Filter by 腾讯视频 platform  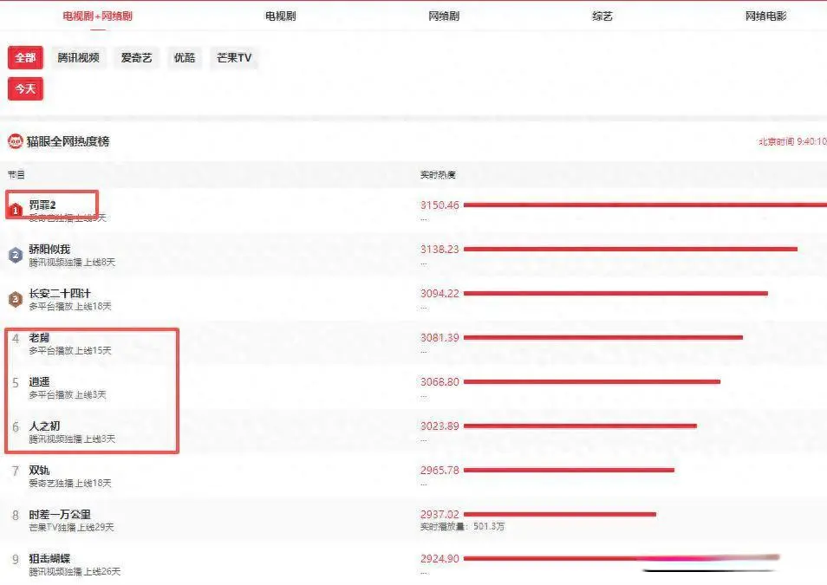tap(79, 57)
